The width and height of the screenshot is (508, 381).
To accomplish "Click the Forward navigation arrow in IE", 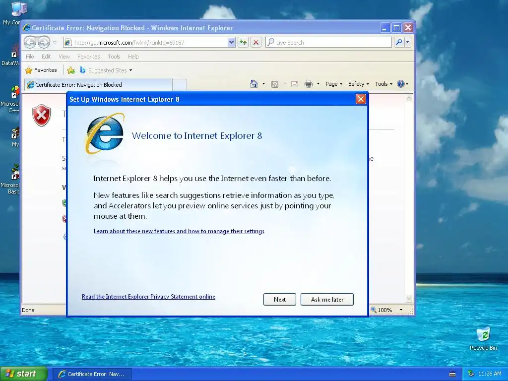I will coord(44,42).
